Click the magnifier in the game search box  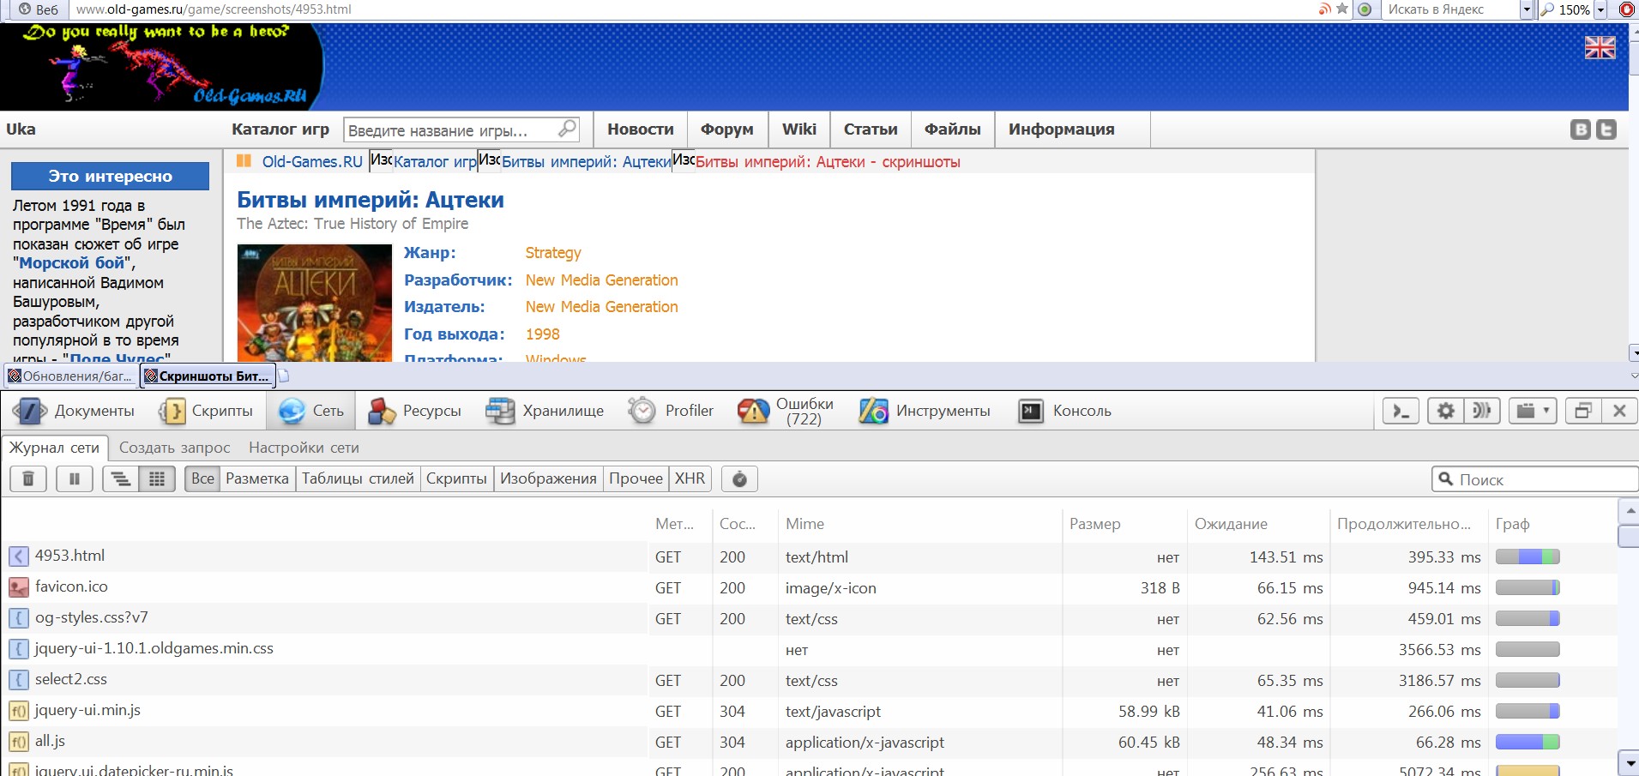[x=567, y=129]
